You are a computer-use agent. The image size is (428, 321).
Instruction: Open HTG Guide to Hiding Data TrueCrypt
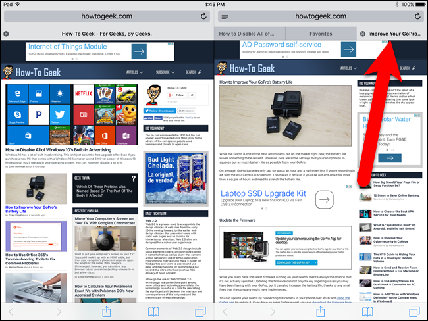click(394, 258)
